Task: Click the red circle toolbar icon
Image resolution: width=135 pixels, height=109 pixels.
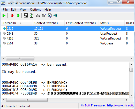Action: [12, 15]
